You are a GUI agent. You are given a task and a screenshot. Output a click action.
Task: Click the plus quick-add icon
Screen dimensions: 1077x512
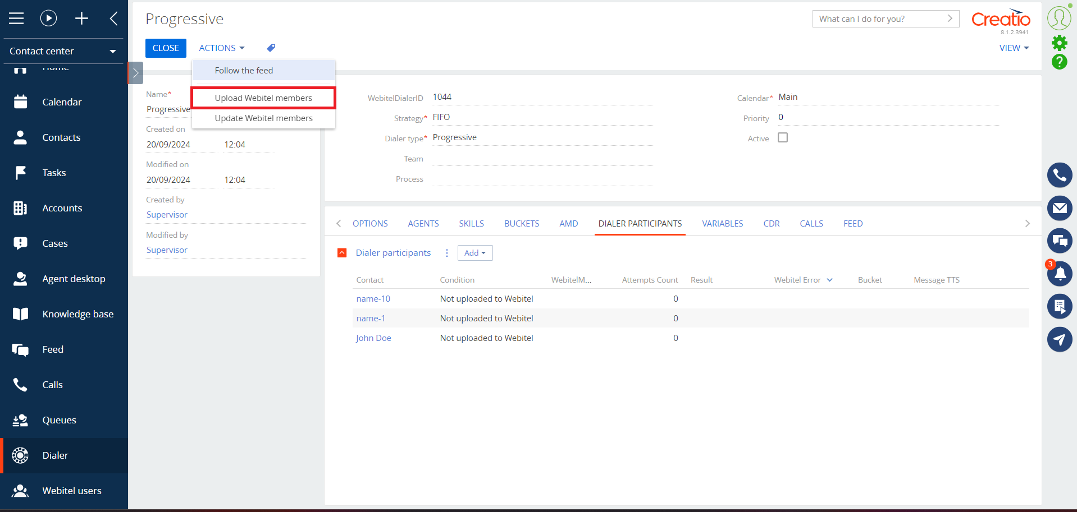click(x=82, y=19)
